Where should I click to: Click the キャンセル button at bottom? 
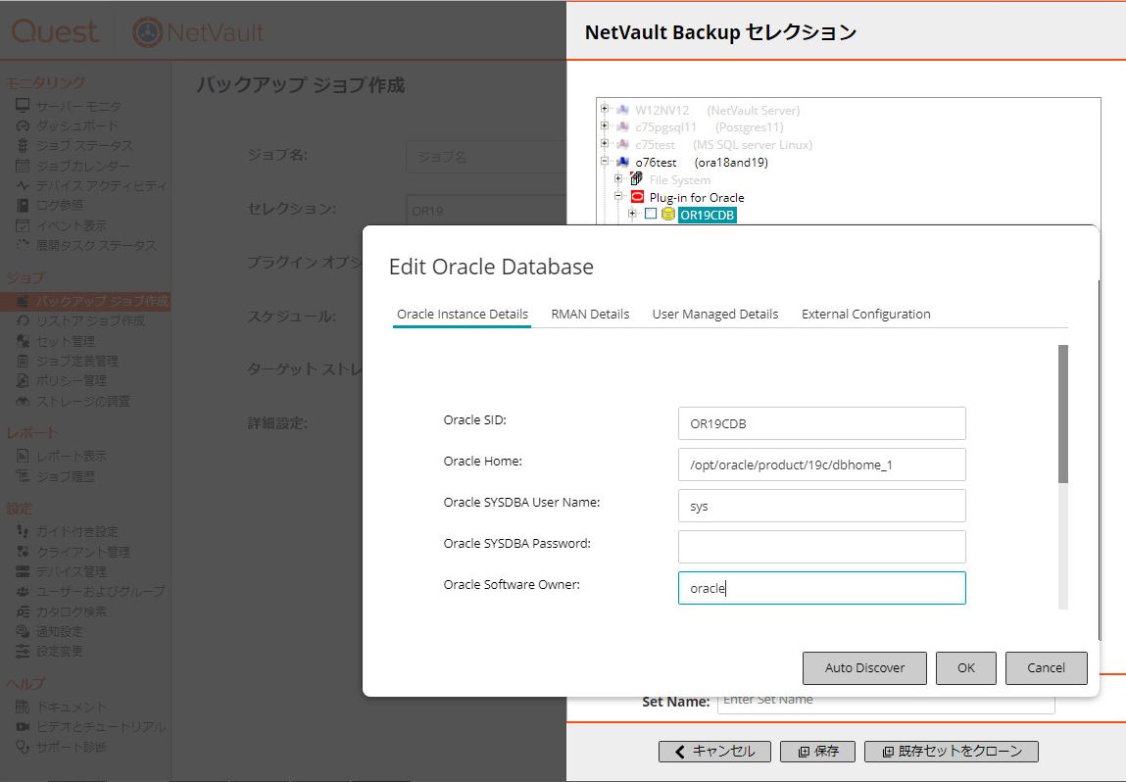714,751
